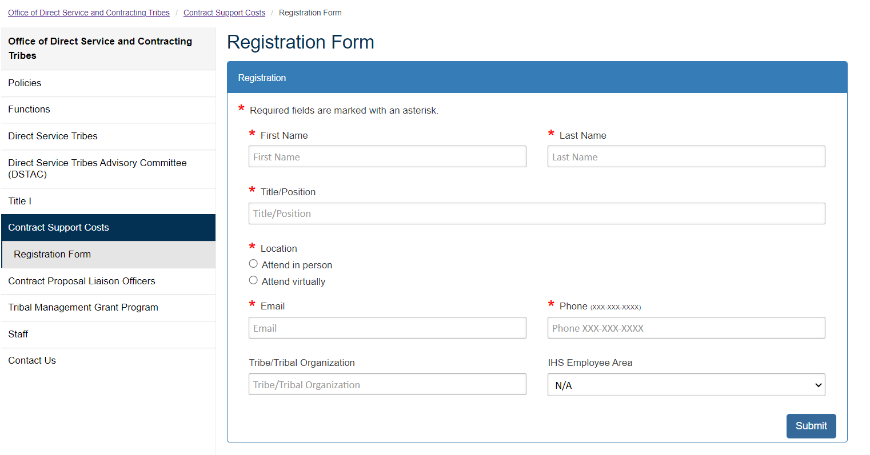Image resolution: width=870 pixels, height=455 pixels.
Task: Open Functions in the sidebar menu
Action: (29, 110)
